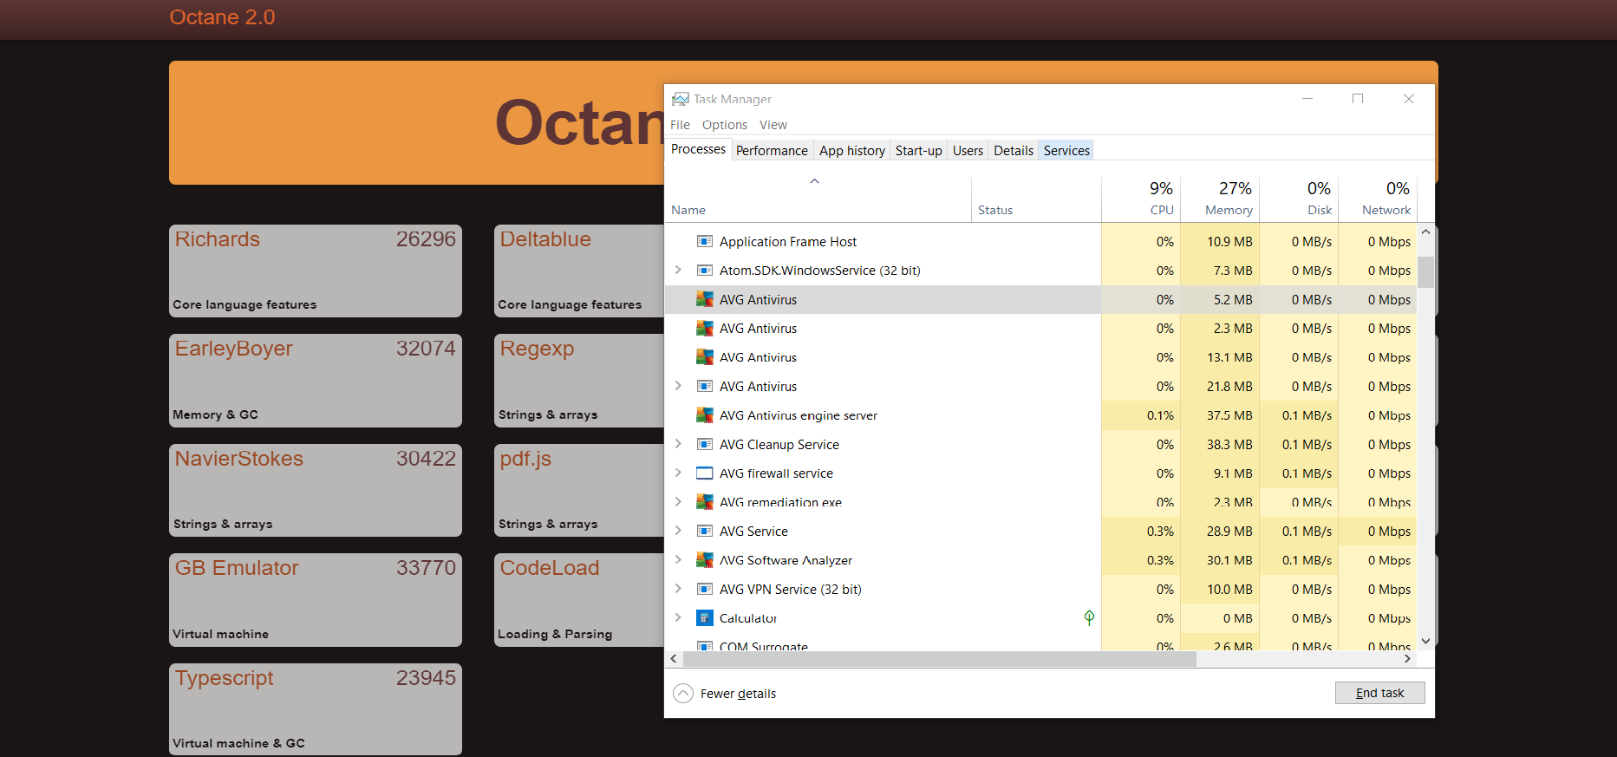Open the View menu
The image size is (1617, 757).
[773, 125]
